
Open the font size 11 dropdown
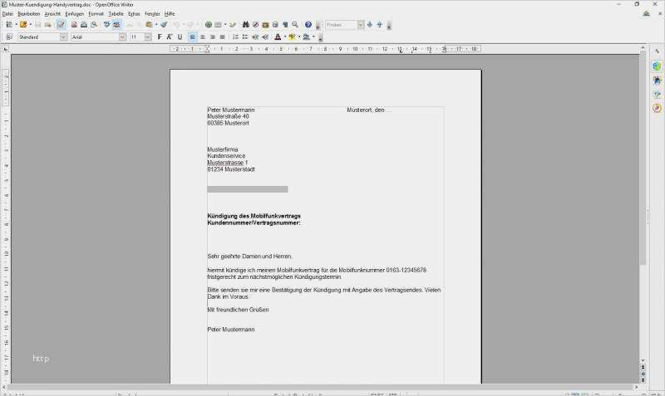(148, 37)
